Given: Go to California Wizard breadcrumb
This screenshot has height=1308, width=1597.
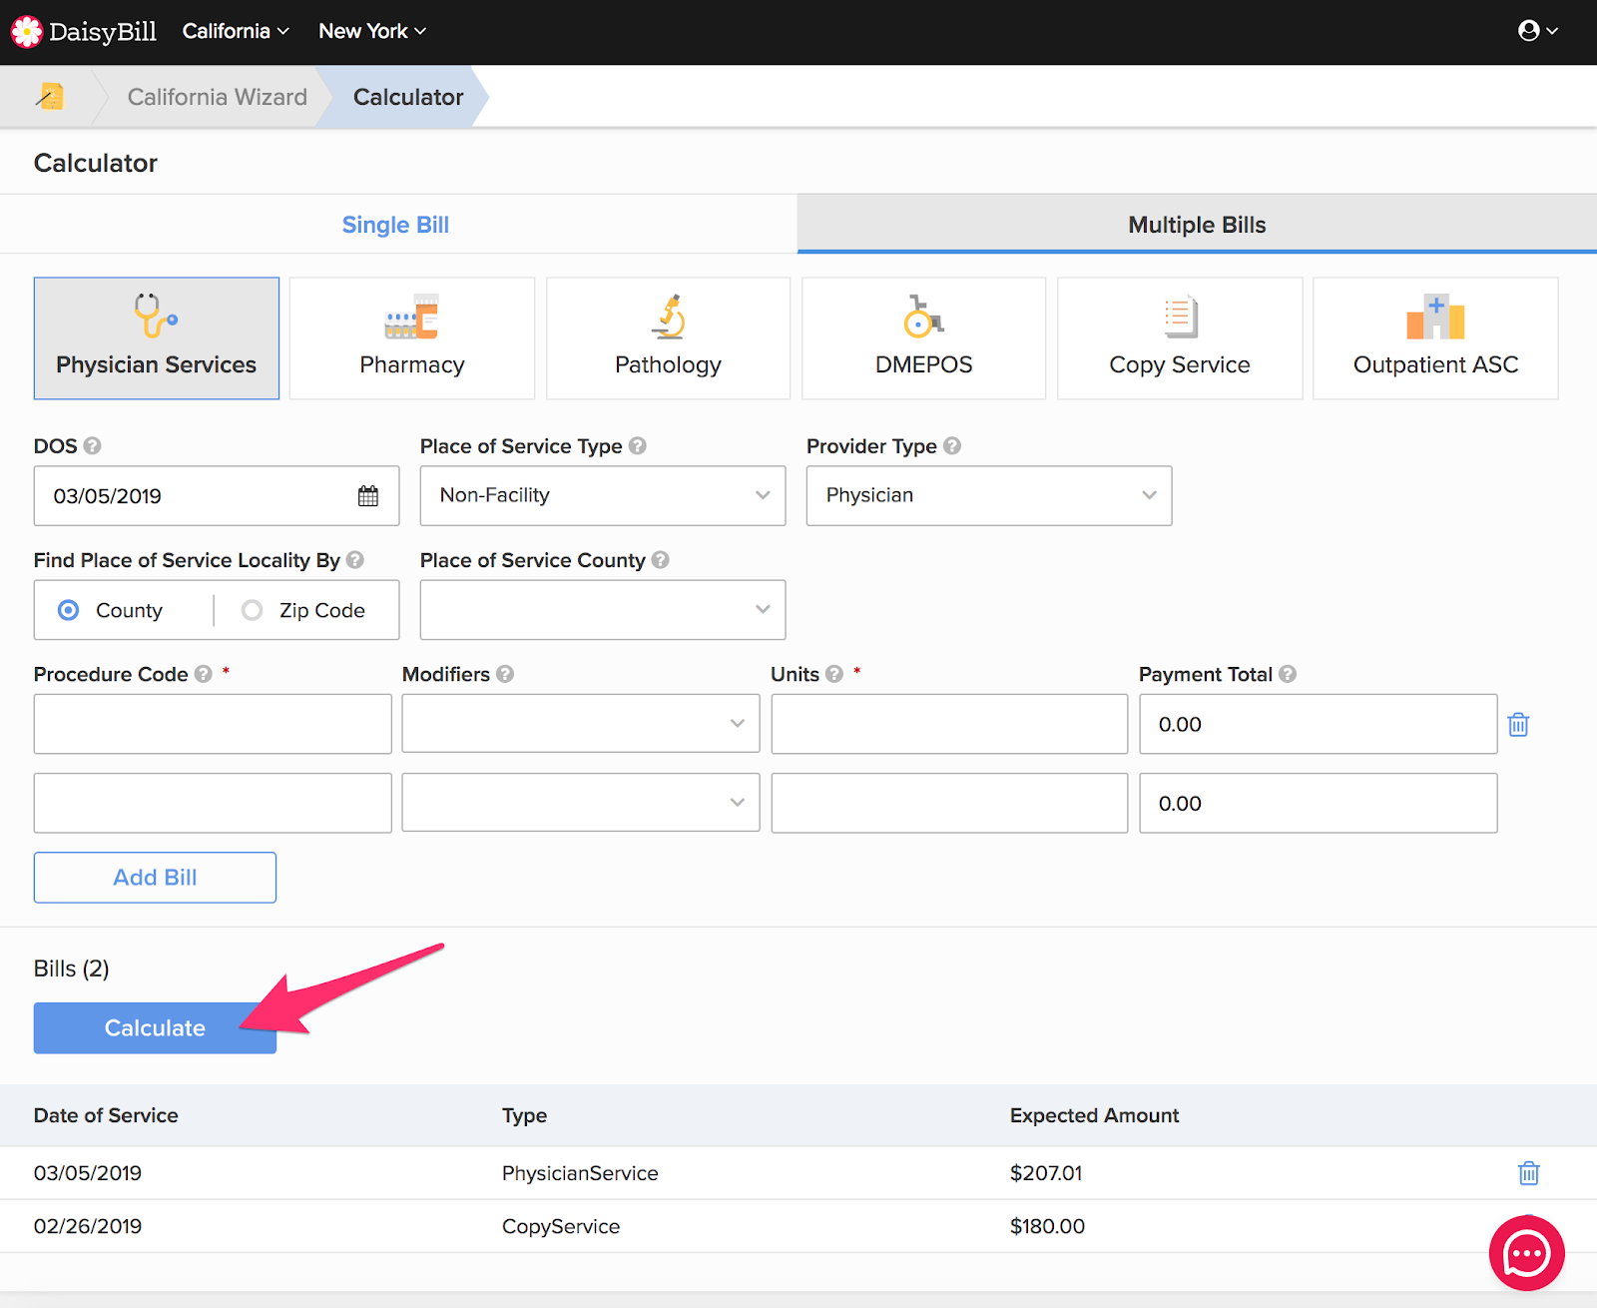Looking at the screenshot, I should (x=218, y=97).
